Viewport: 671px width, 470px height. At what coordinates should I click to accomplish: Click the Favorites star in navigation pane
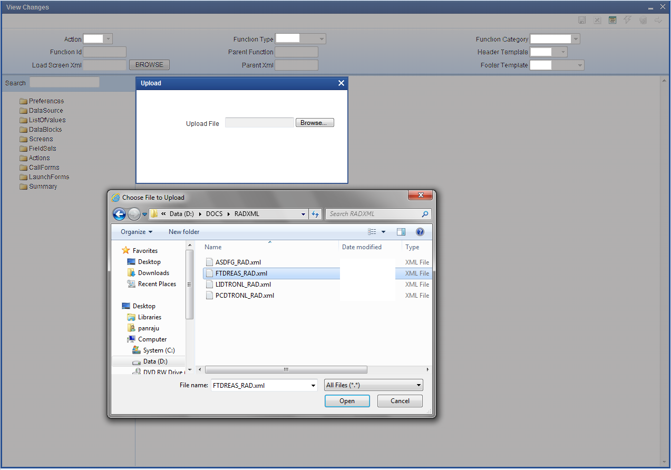pos(125,251)
